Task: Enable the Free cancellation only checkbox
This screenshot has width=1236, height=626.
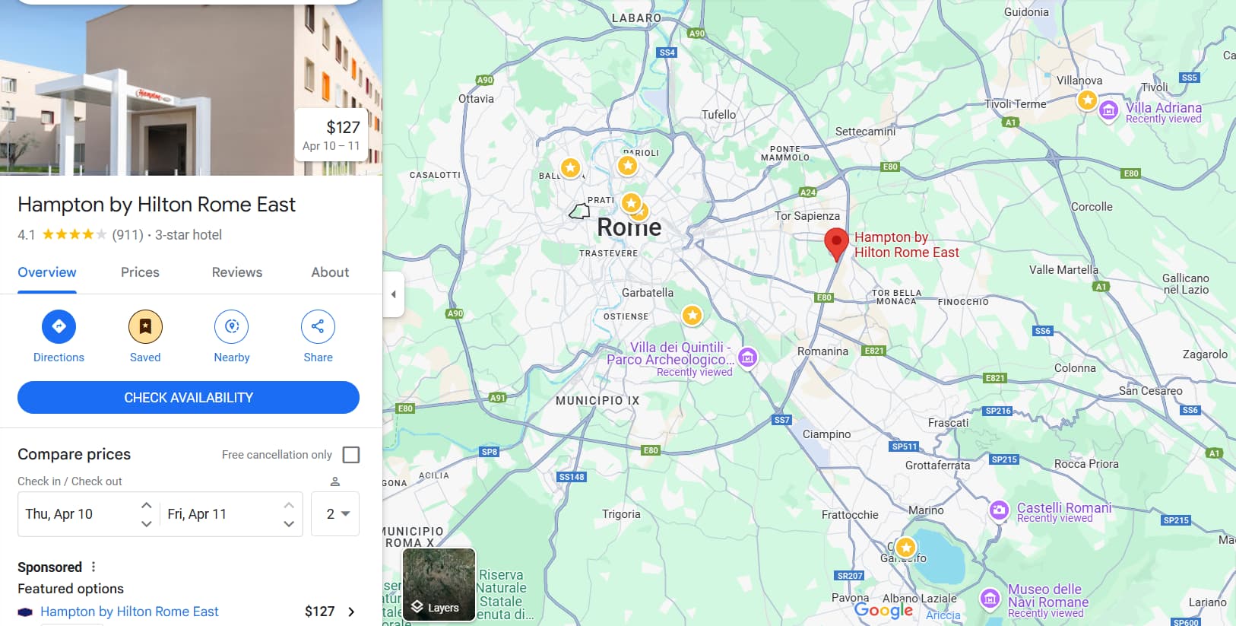Action: click(x=351, y=455)
